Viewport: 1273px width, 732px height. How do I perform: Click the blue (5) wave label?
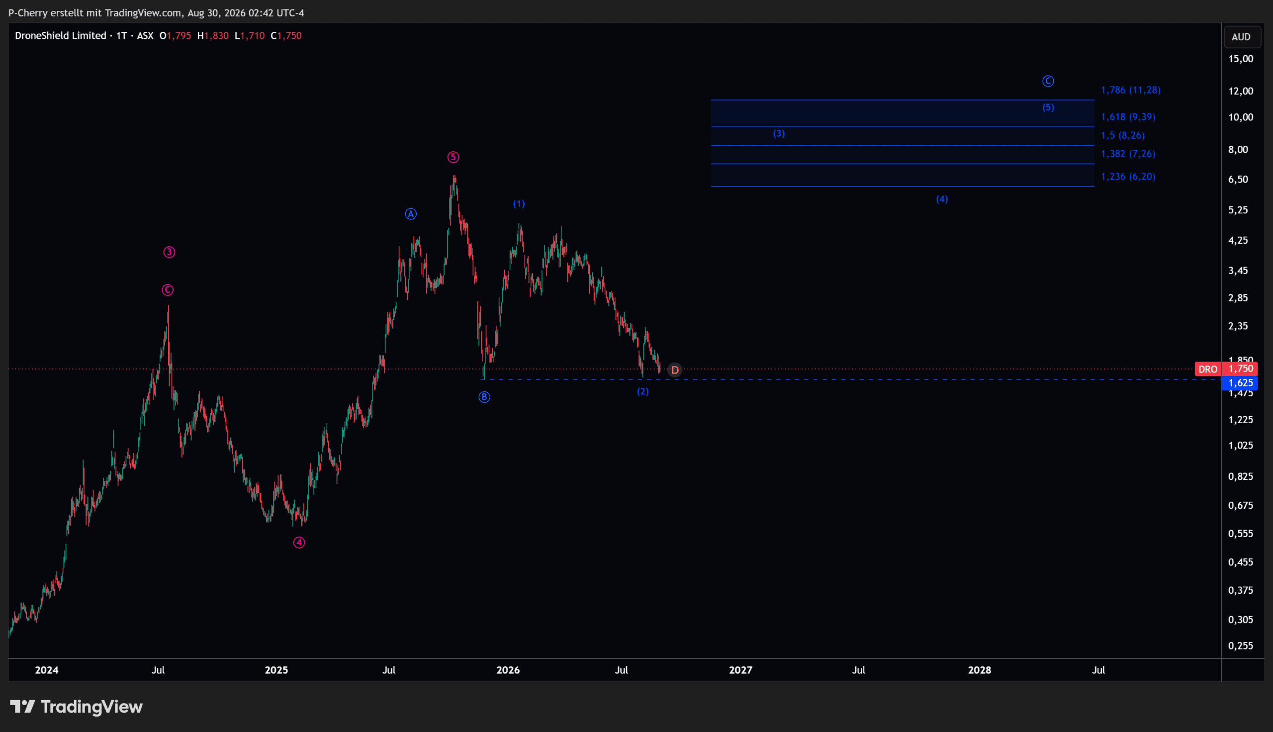point(1048,107)
